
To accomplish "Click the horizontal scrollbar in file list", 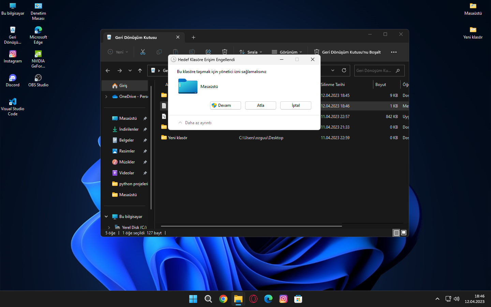I will [x=251, y=226].
